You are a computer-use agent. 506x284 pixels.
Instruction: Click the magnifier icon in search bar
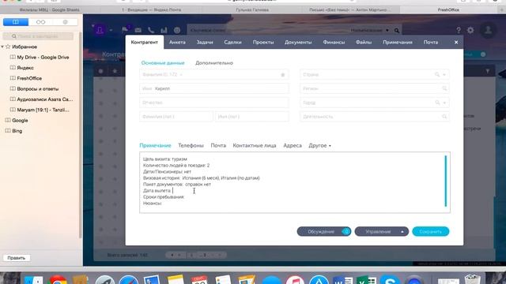click(397, 31)
